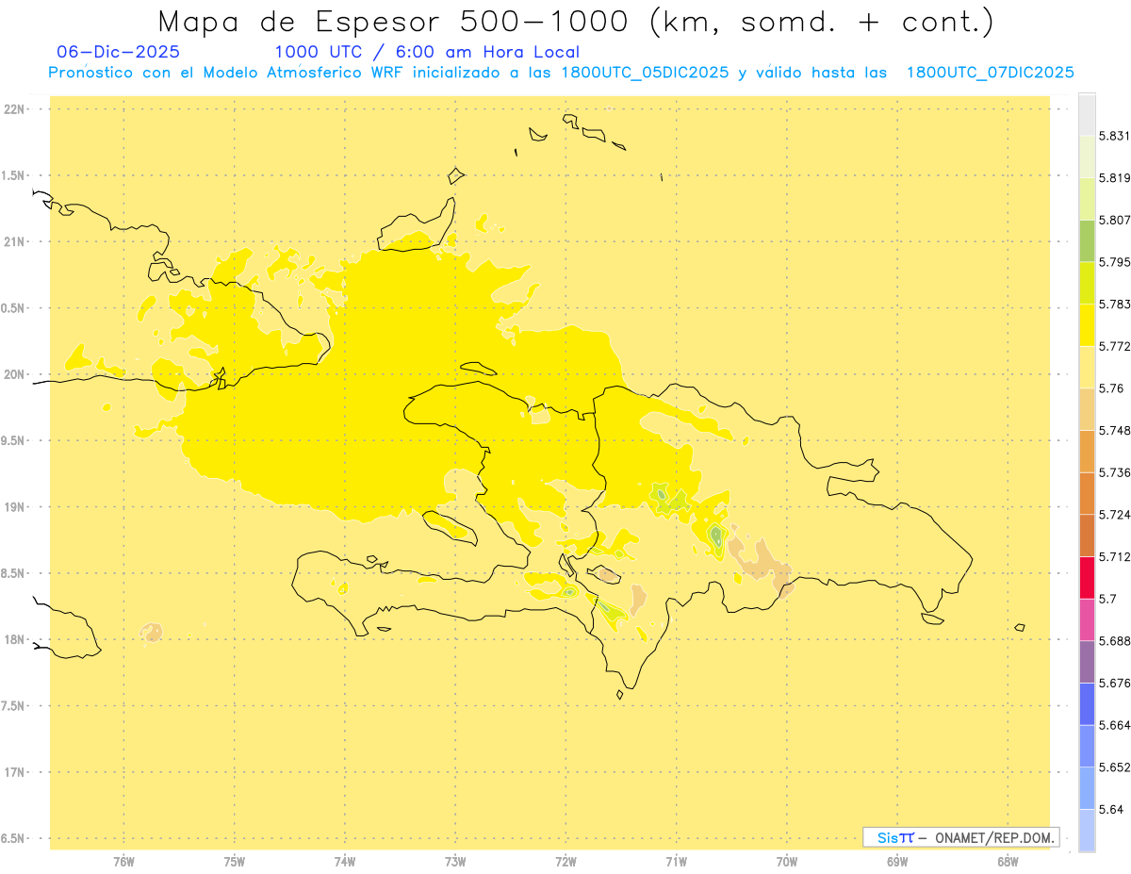Click the 5.748 colorbar value
The image size is (1131, 874).
coord(1115,430)
